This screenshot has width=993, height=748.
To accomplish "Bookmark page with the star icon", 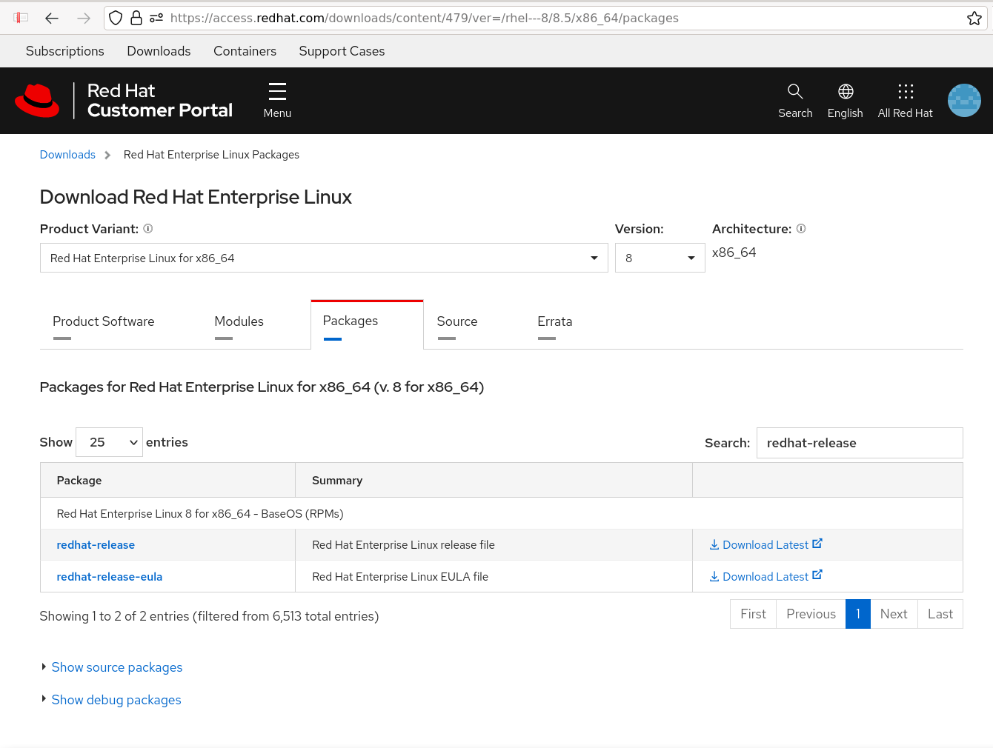I will tap(974, 18).
